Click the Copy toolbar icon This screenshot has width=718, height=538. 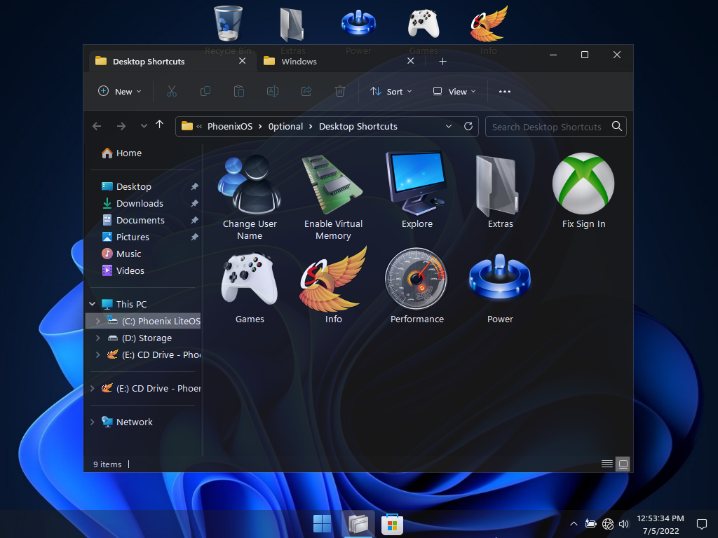(205, 92)
